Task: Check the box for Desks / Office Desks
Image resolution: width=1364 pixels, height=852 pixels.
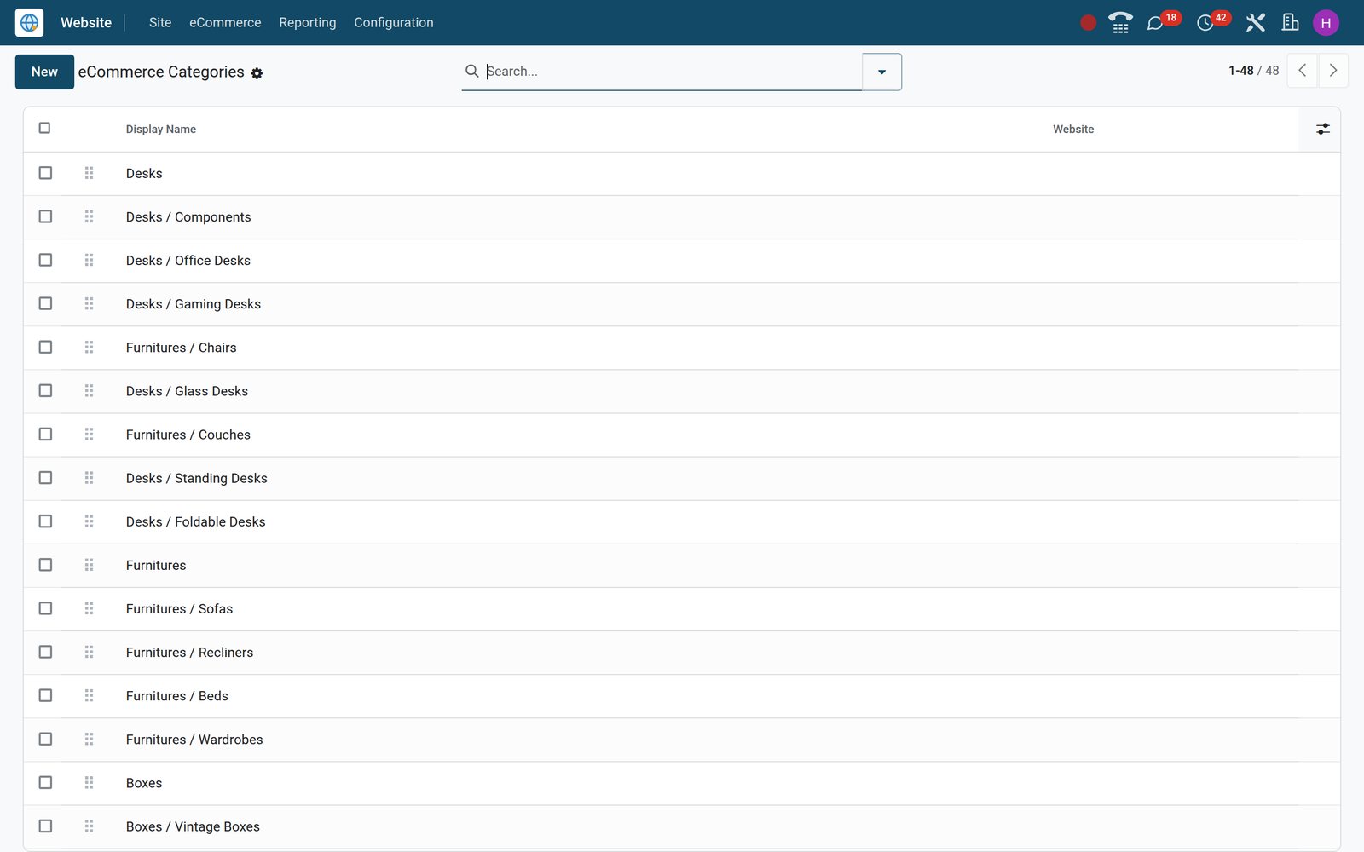Action: 45,260
